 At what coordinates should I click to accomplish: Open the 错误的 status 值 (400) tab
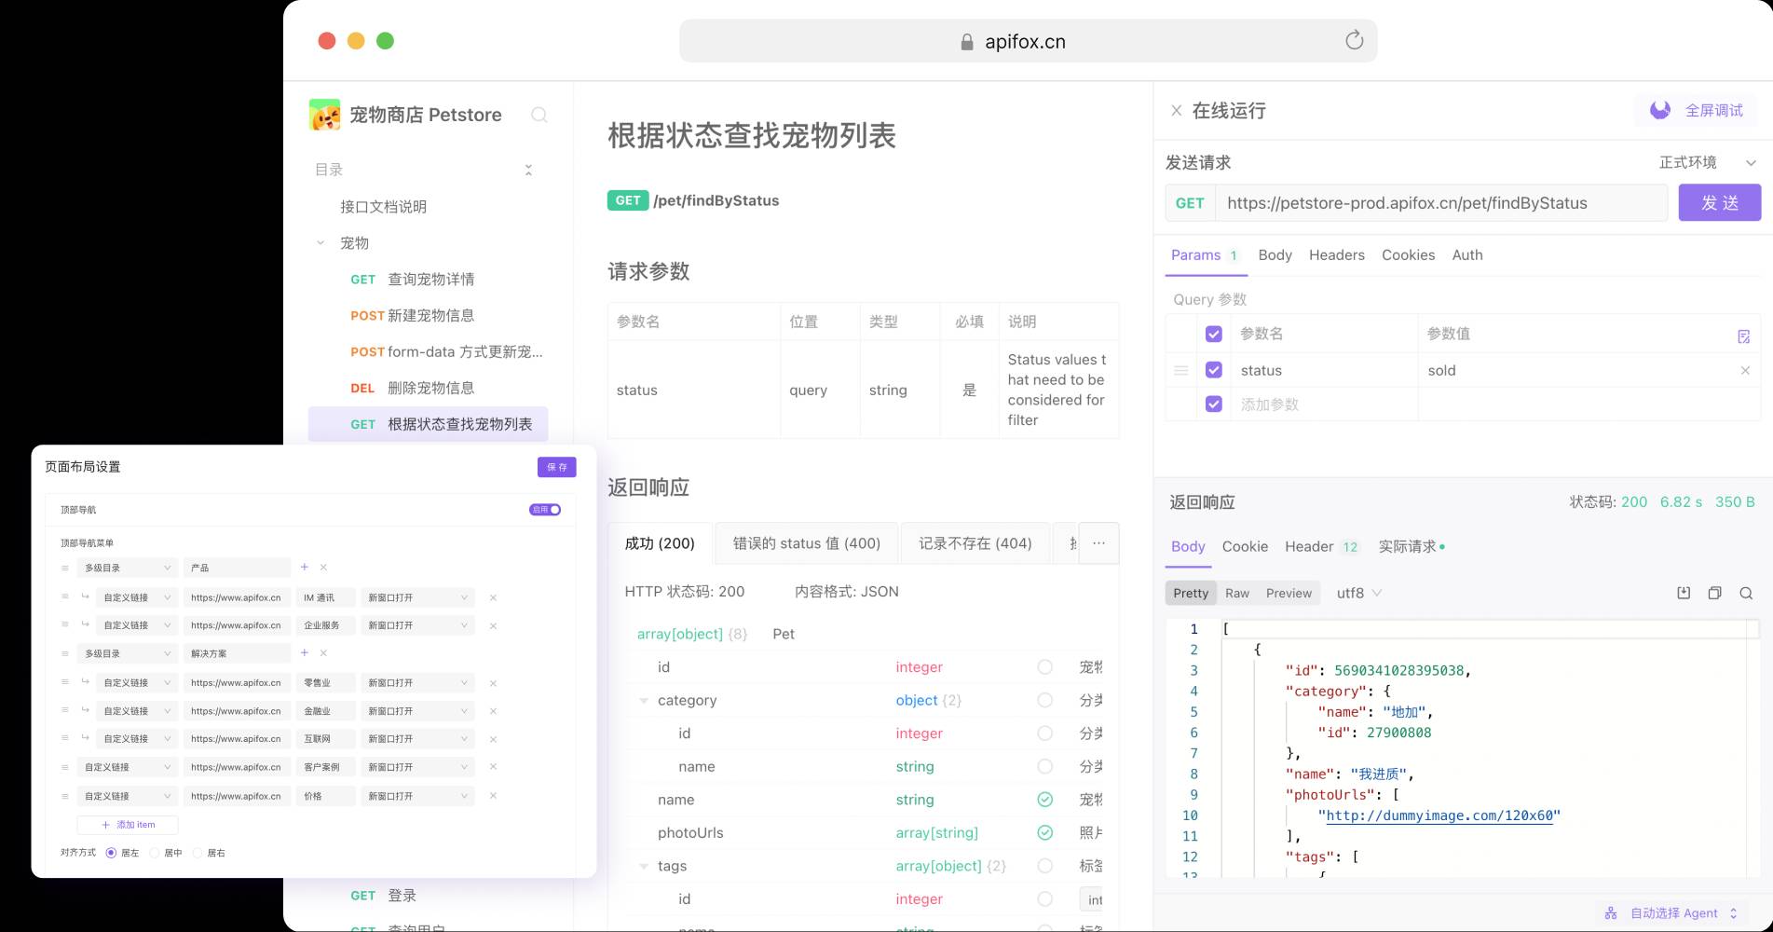pos(806,543)
